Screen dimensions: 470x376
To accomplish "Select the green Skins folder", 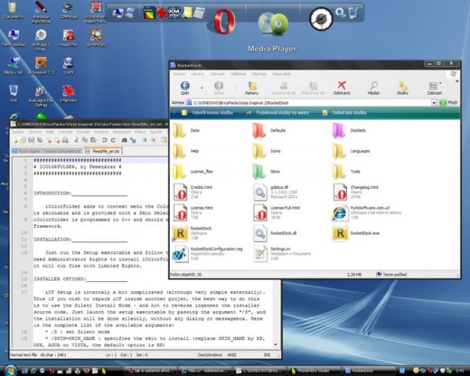I will (266, 172).
